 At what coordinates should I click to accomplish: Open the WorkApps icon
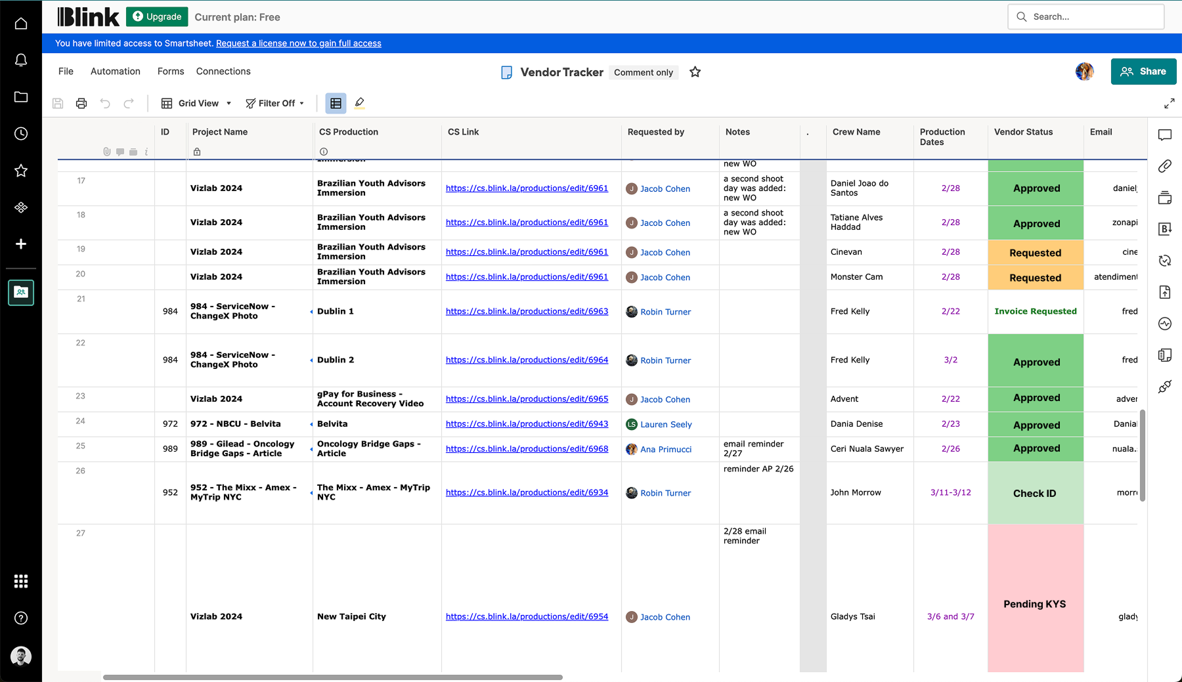(x=21, y=207)
